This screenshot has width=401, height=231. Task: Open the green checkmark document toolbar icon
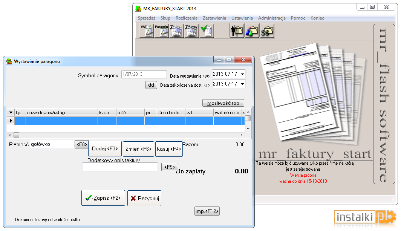(x=207, y=31)
